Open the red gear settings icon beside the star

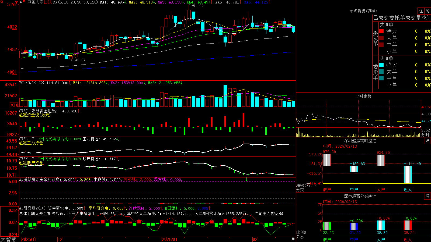pos(24,2)
